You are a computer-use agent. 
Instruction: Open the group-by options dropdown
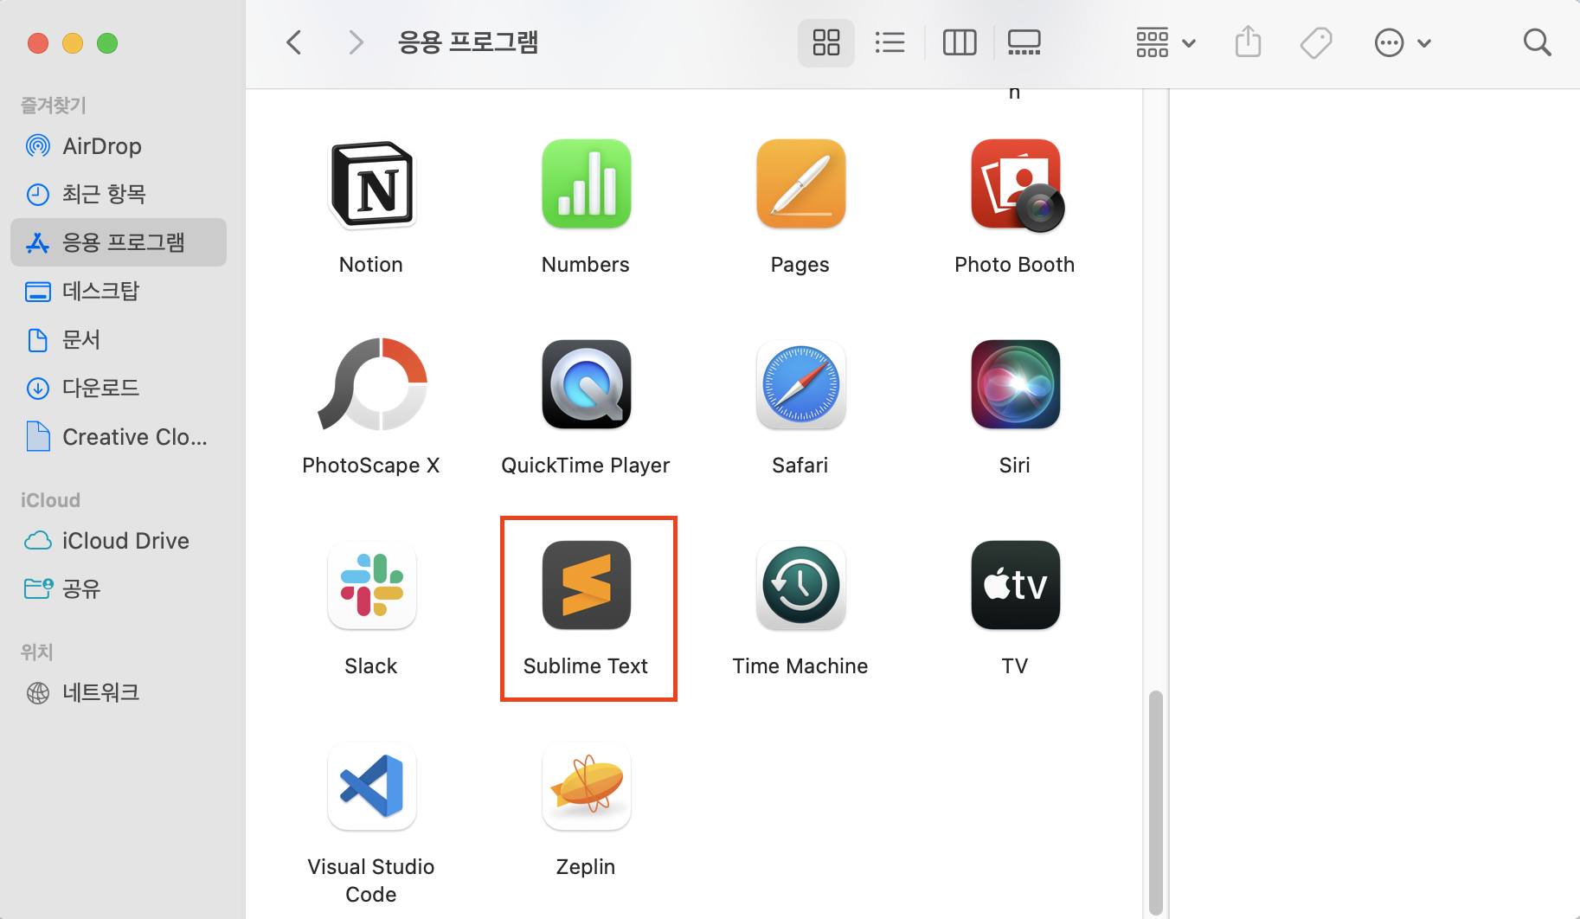[1166, 42]
